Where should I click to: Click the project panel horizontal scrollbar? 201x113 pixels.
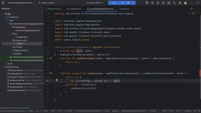15,108
